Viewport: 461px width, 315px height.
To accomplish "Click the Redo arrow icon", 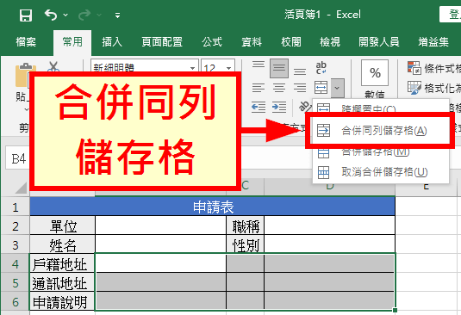I will pyautogui.click(x=84, y=15).
